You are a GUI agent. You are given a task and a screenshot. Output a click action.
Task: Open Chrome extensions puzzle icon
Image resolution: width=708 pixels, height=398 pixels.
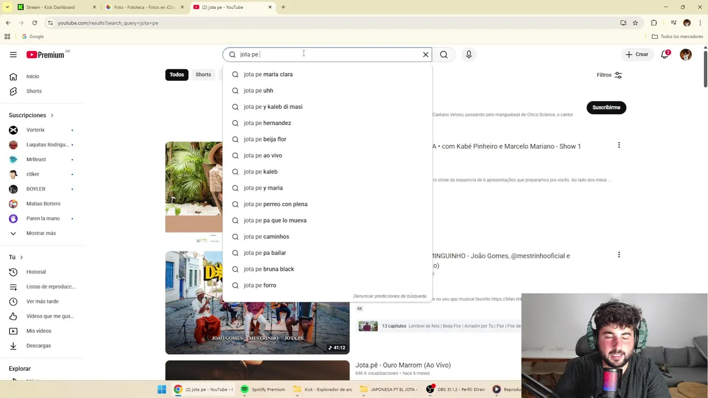coord(654,23)
